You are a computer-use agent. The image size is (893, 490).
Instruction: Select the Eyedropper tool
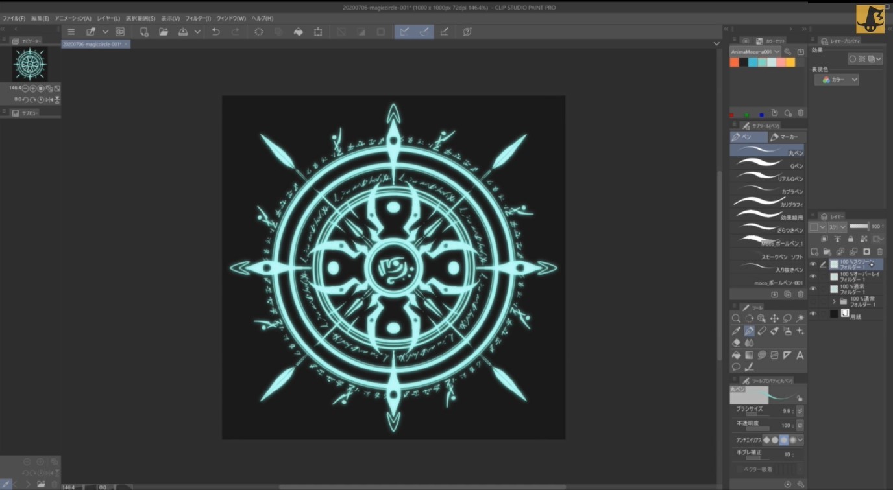click(x=737, y=331)
